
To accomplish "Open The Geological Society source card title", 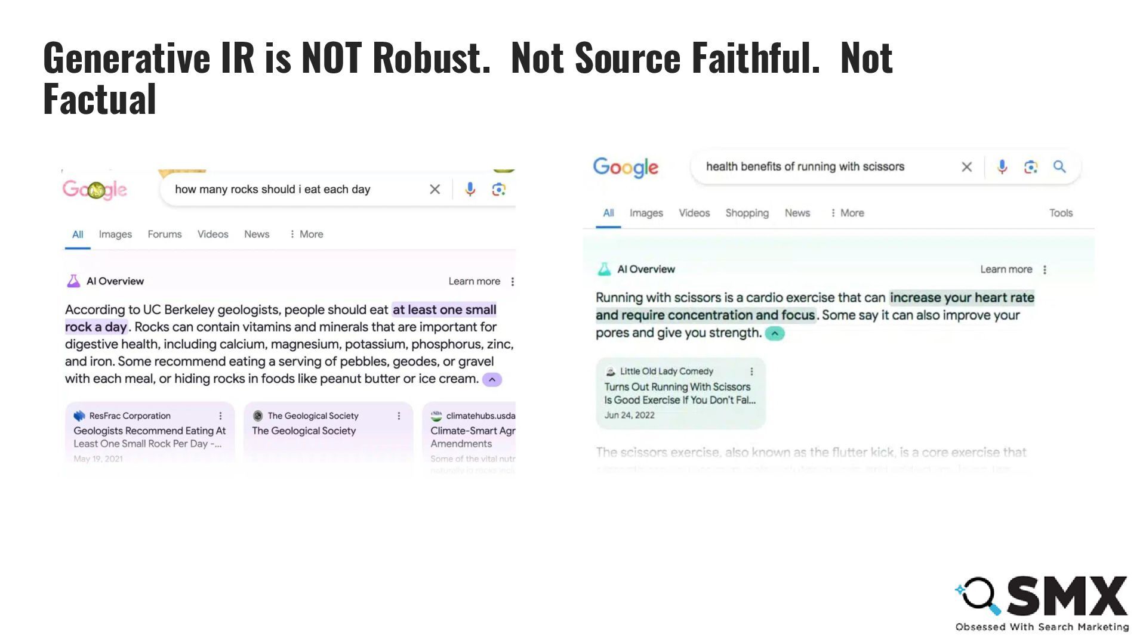I will pyautogui.click(x=304, y=431).
